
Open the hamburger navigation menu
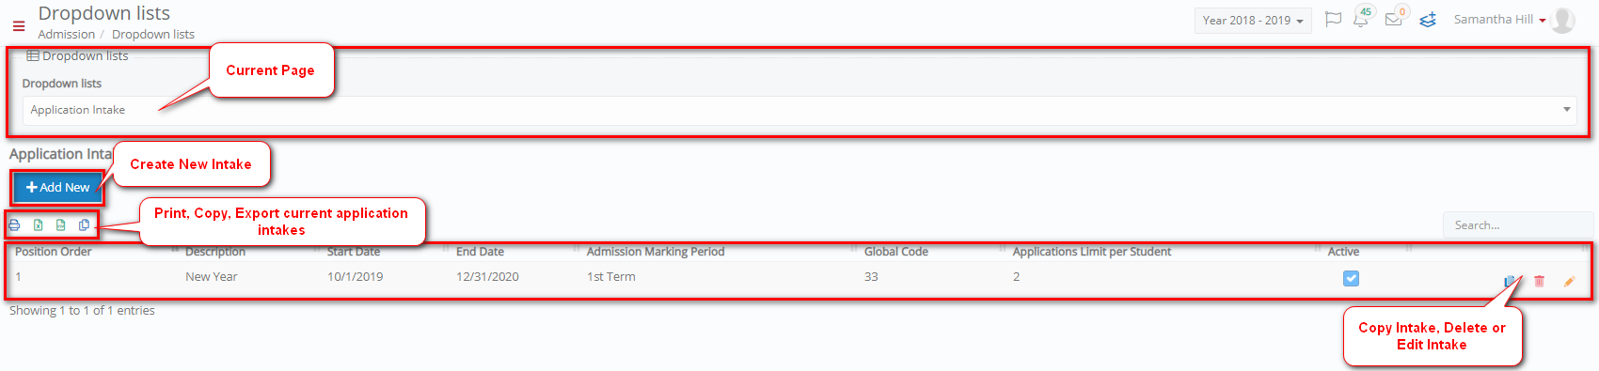19,26
